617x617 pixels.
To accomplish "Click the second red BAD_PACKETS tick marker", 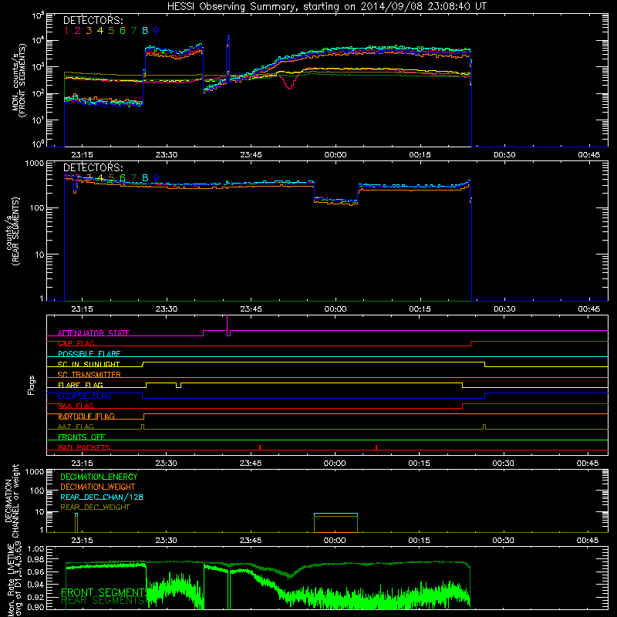I will coord(376,447).
